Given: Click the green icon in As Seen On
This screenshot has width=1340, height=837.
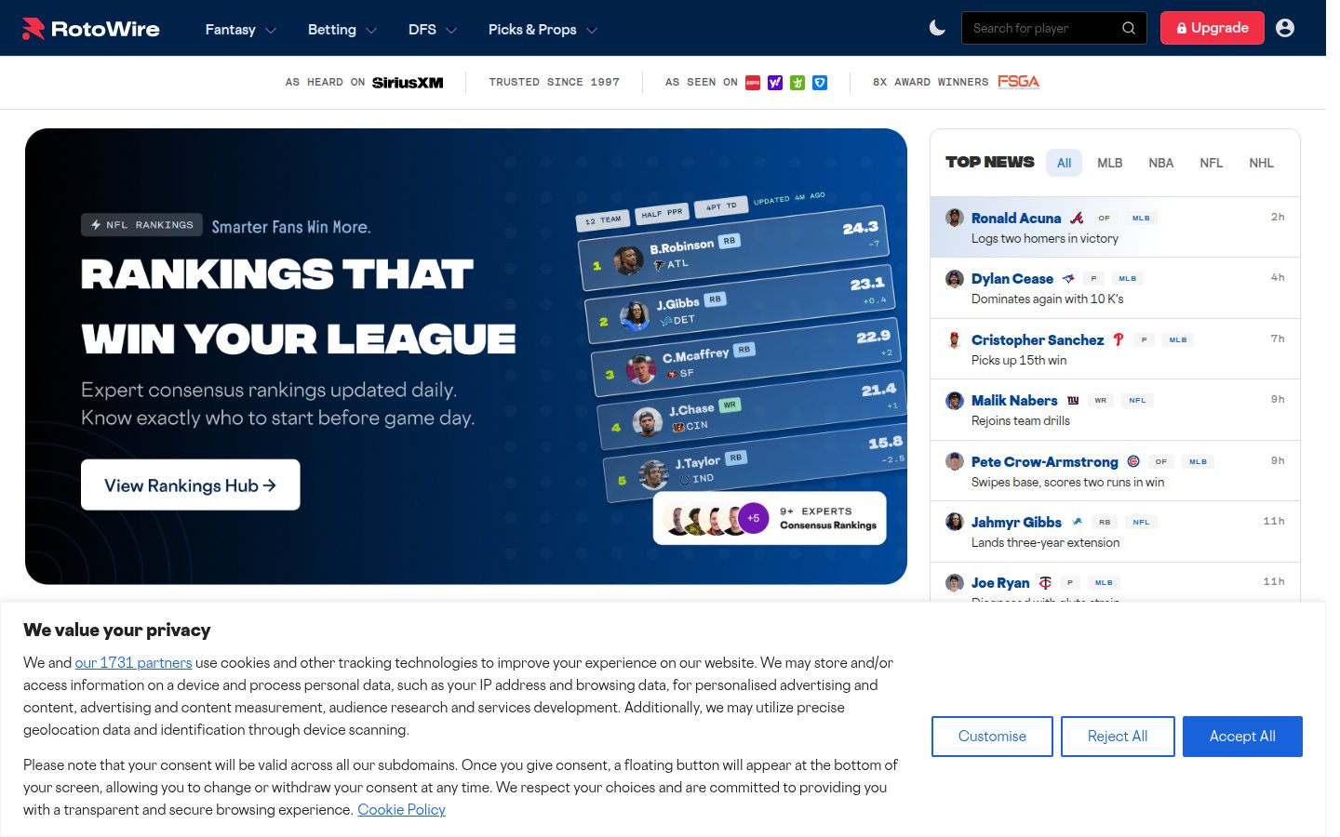Looking at the screenshot, I should click(x=797, y=83).
